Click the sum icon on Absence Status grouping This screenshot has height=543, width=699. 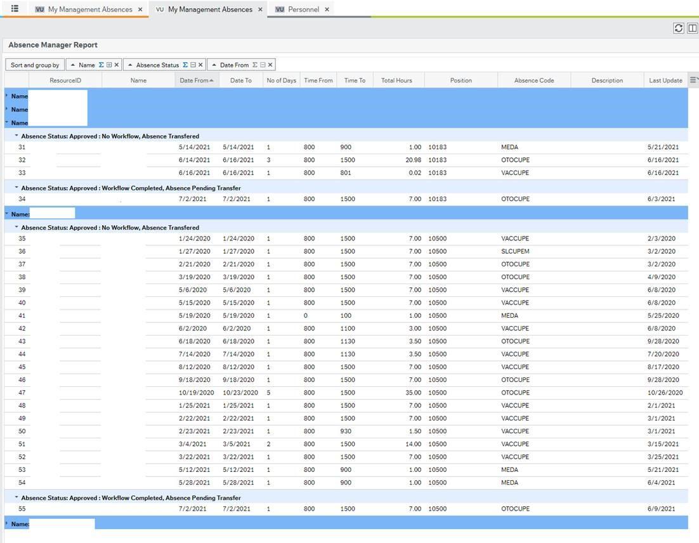(185, 65)
